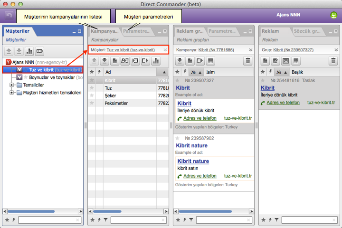Viewport: 342px width, 228px height.
Task: Sort campaigns using the Ad column arrow
Action: tap(164, 72)
